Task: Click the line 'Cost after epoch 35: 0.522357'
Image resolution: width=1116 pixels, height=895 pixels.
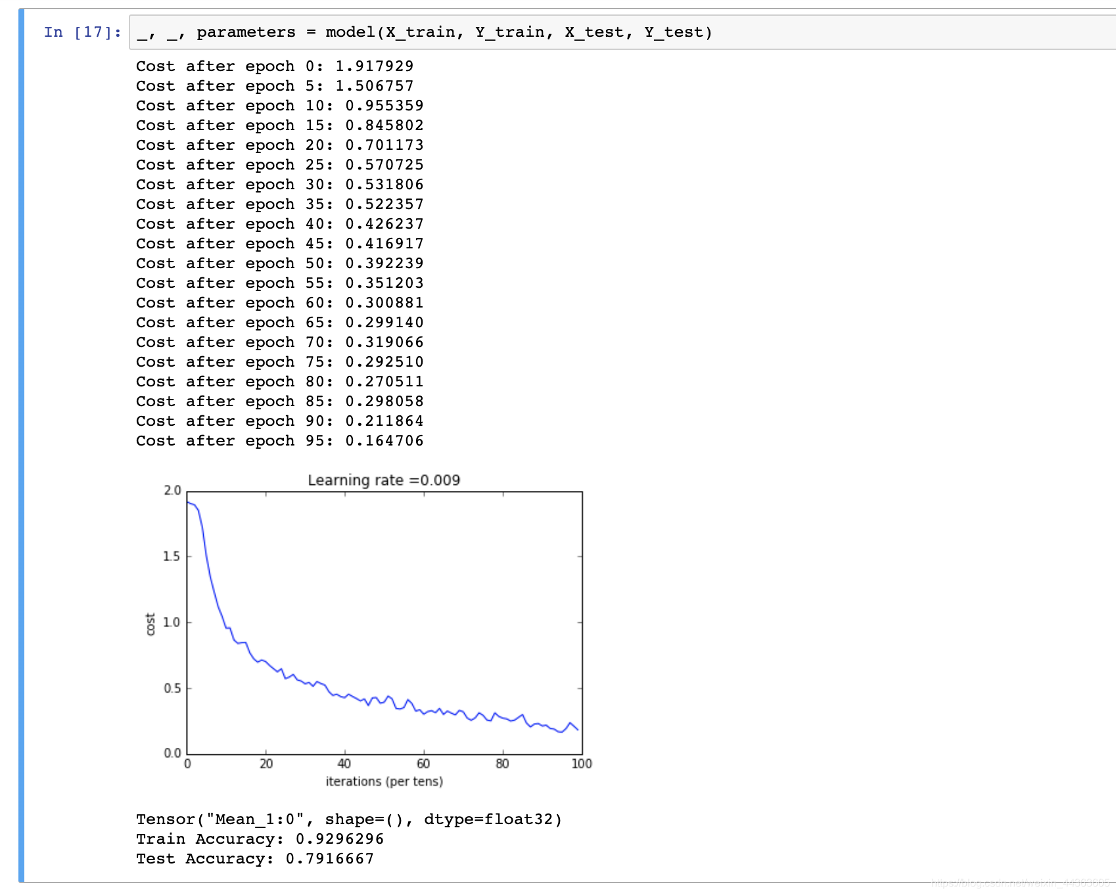Action: click(280, 204)
